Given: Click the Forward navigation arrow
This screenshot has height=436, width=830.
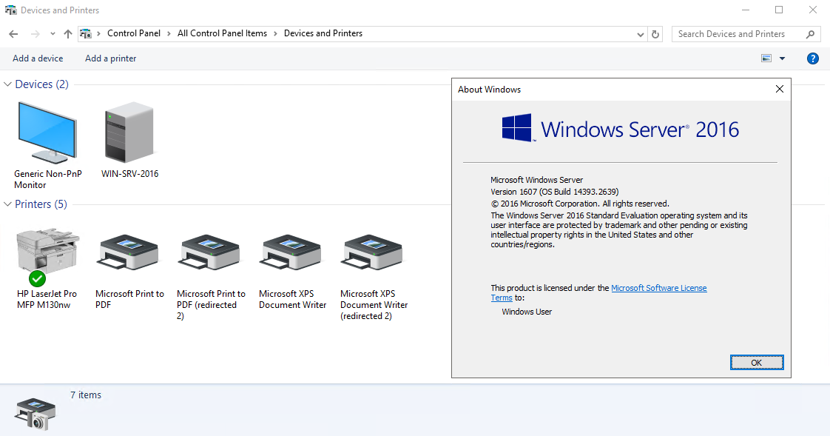Looking at the screenshot, I should click(35, 34).
